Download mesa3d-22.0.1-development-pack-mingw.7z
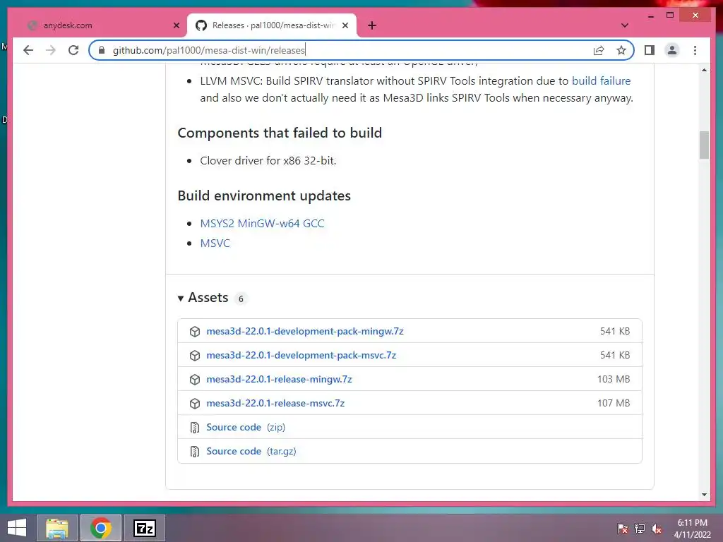Viewport: 723px width, 542px height. (x=305, y=332)
